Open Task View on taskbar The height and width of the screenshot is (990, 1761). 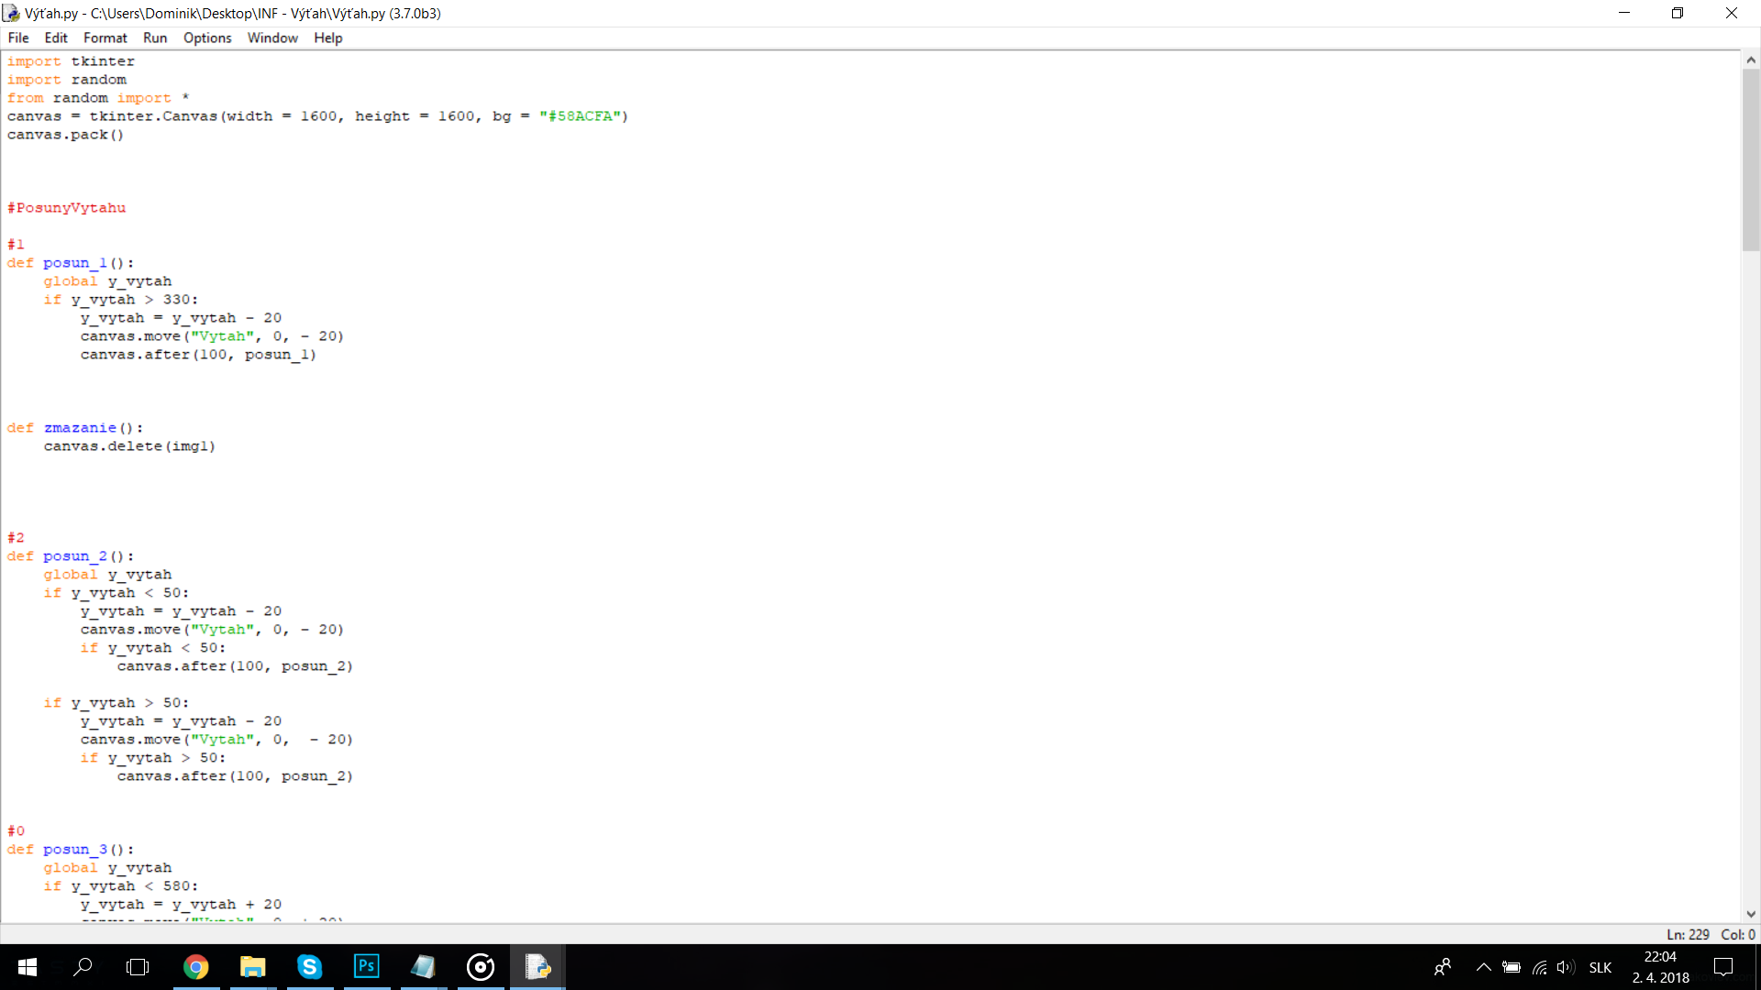tap(138, 967)
